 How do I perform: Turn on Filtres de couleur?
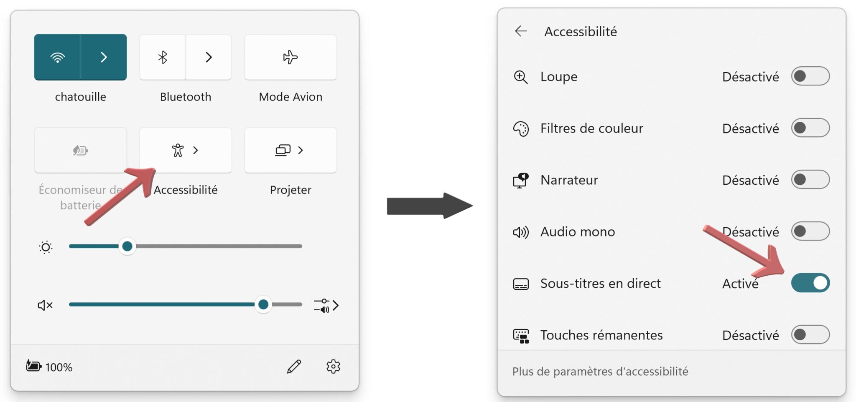[x=810, y=128]
